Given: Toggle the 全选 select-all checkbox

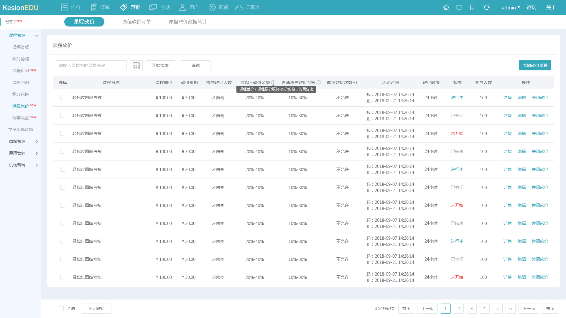Looking at the screenshot, I should coord(61,309).
